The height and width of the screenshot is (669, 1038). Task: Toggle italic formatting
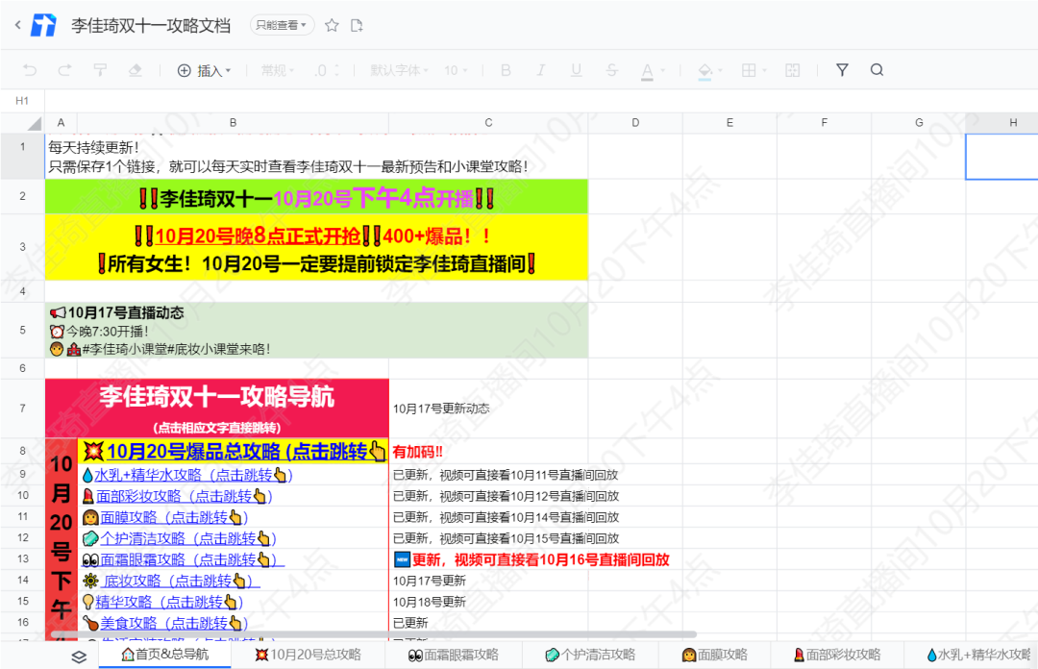point(541,70)
